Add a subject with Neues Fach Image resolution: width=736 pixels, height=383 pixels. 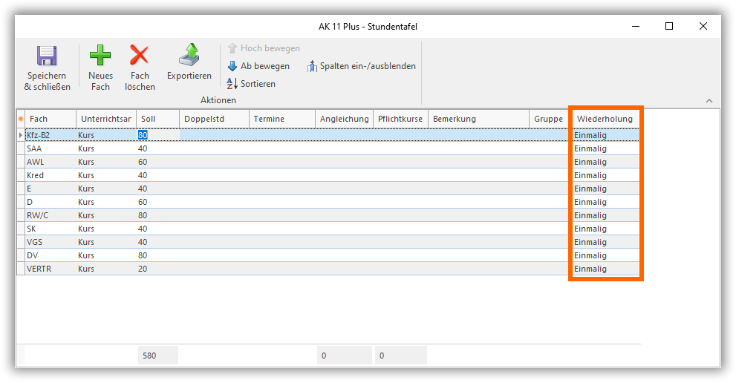click(100, 56)
